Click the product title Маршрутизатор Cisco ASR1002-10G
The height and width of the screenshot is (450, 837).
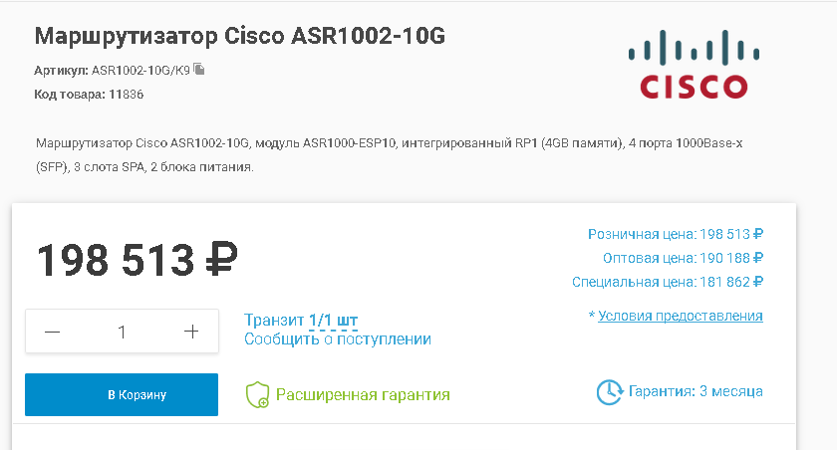pos(240,36)
